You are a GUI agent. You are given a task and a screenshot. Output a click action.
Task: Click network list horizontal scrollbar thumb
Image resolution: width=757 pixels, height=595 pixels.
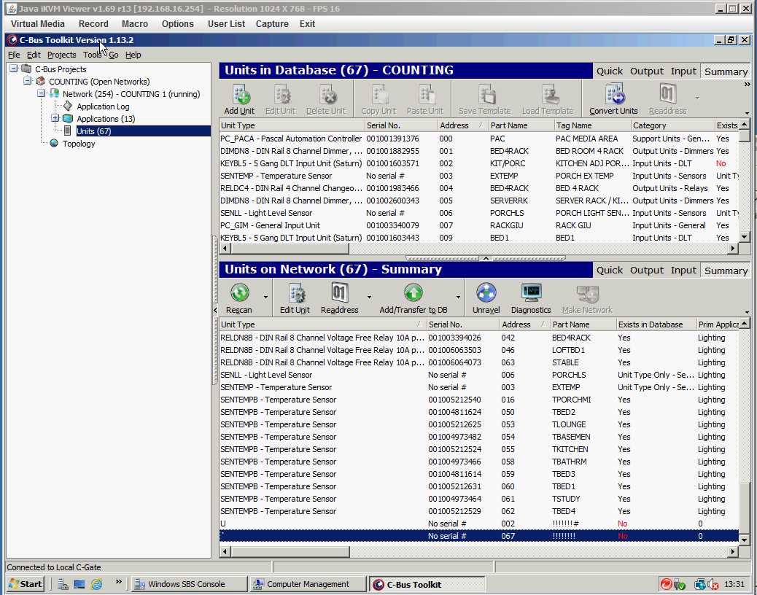coord(290,551)
